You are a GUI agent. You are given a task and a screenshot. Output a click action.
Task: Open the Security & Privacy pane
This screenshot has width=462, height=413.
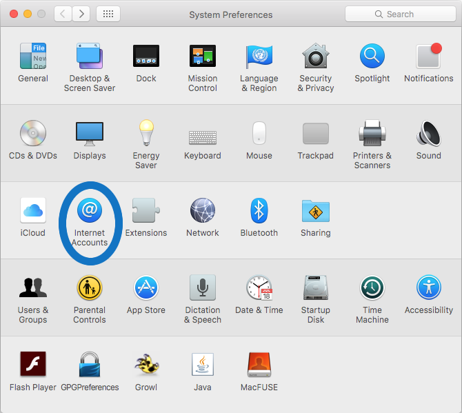(x=316, y=57)
